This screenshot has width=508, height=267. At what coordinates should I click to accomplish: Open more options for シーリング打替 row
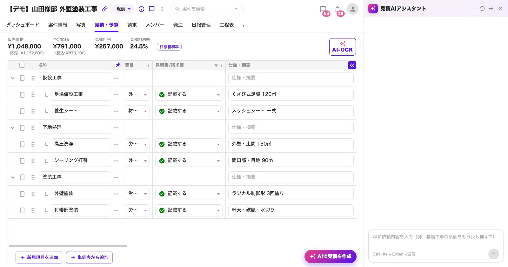click(x=116, y=161)
